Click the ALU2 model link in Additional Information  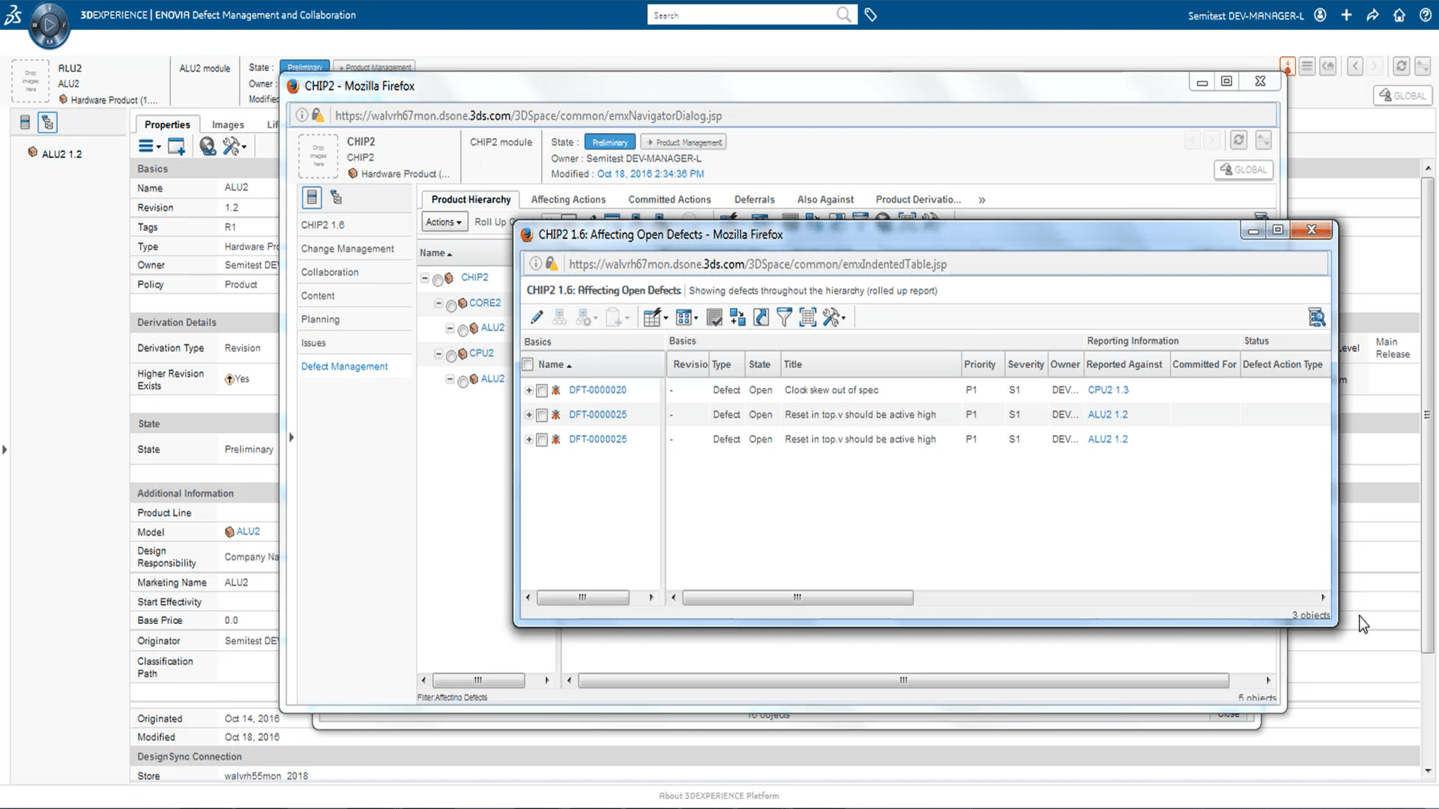248,532
